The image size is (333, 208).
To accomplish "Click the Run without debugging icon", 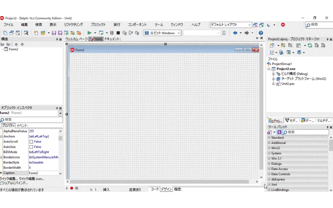I will click(x=101, y=33).
